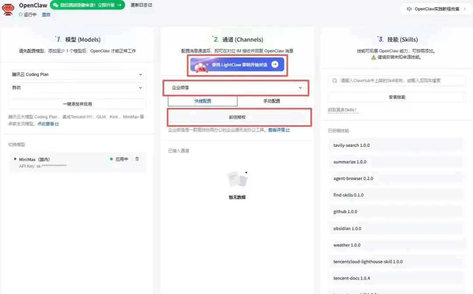
Task: Click the search magnifier icon
Action: 335,81
